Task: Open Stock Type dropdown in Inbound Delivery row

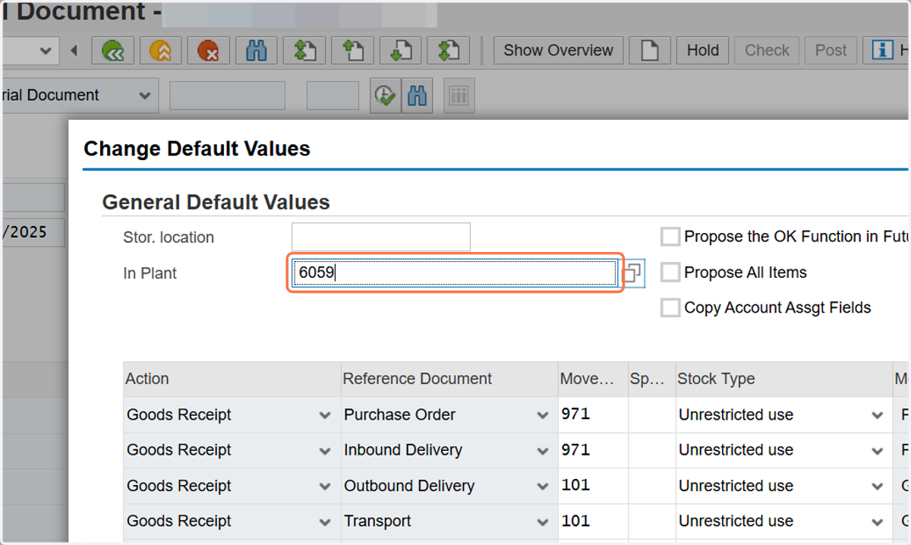Action: coord(878,450)
